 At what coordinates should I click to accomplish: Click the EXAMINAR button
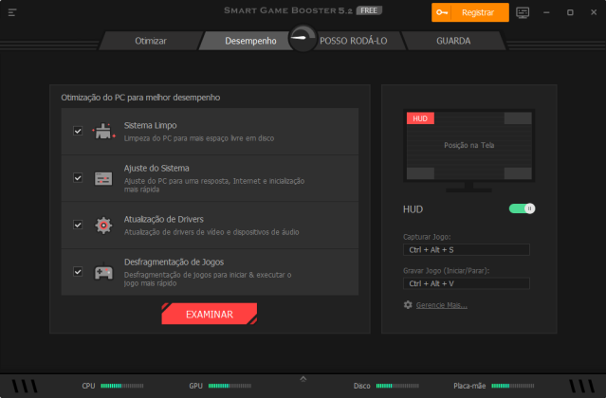[x=209, y=314]
